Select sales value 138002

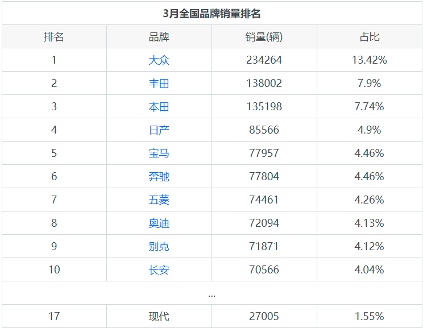tap(264, 84)
